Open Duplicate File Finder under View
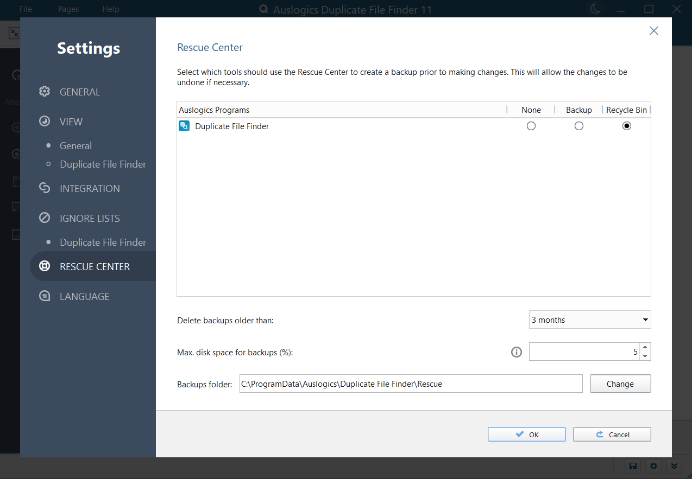The image size is (692, 479). (103, 164)
